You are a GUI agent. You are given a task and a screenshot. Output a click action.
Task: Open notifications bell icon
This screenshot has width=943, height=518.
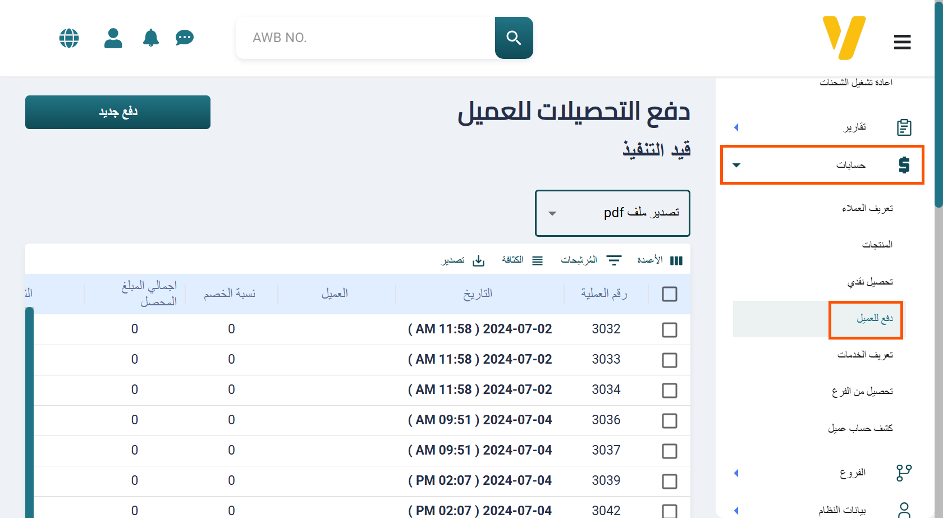point(150,38)
